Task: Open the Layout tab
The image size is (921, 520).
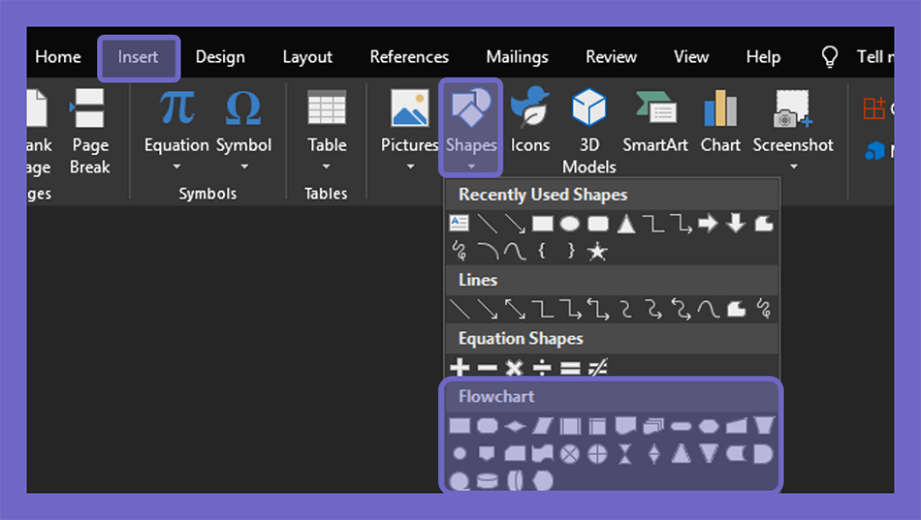Action: pos(307,57)
